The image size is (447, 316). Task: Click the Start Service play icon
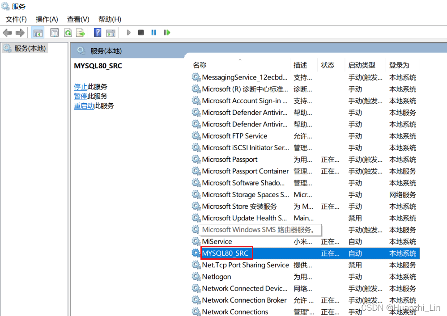(128, 33)
